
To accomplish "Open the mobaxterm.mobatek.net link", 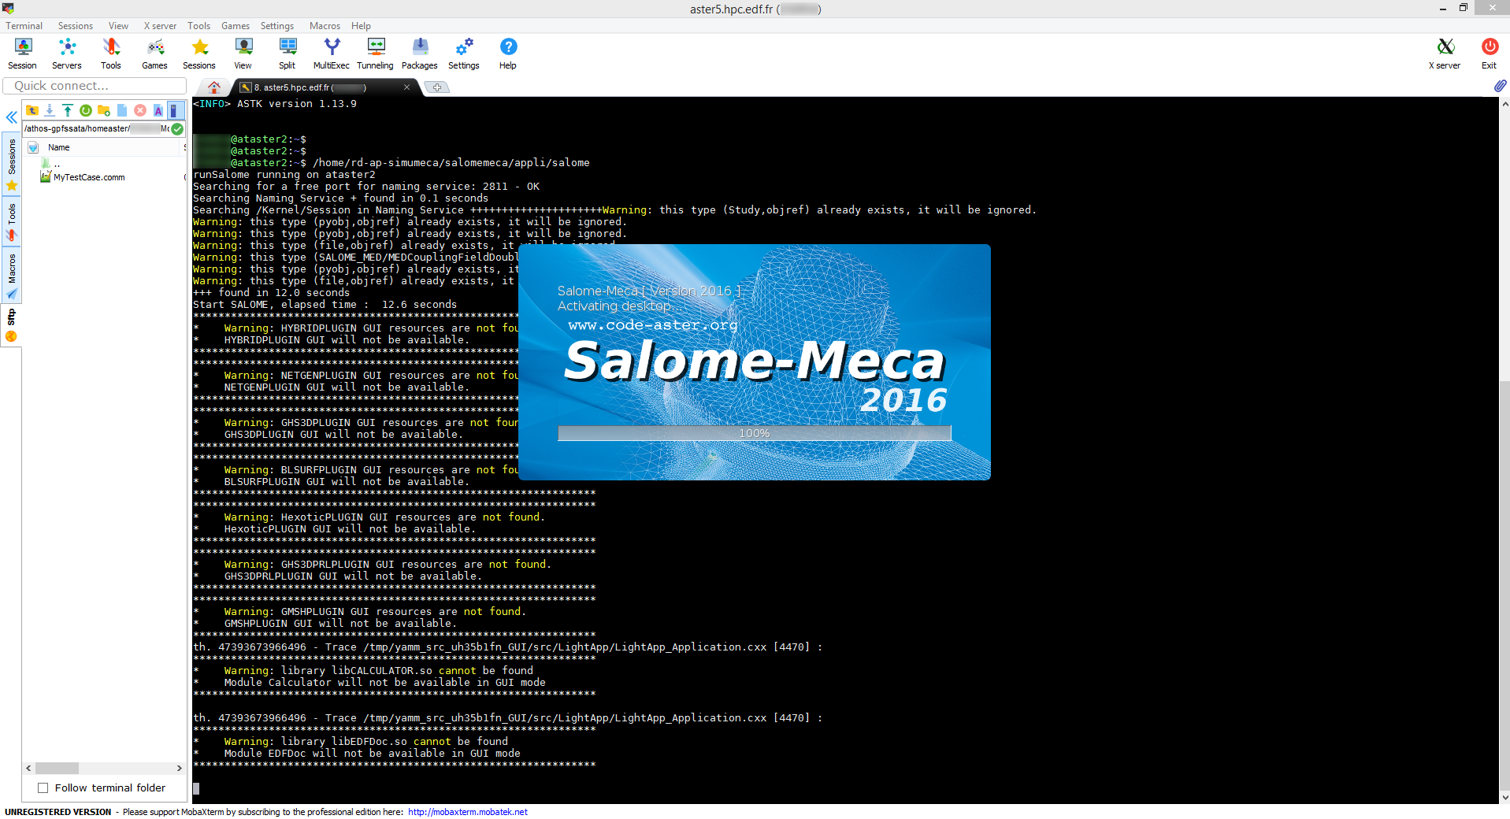I will (x=467, y=812).
